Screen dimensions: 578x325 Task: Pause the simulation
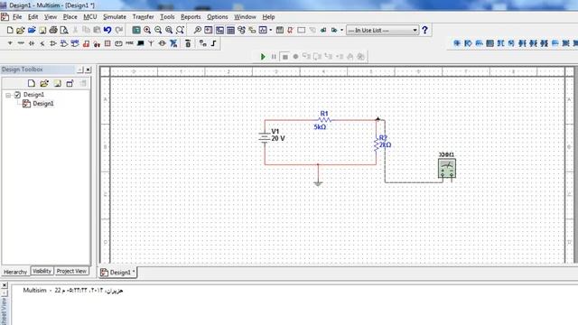[274, 57]
